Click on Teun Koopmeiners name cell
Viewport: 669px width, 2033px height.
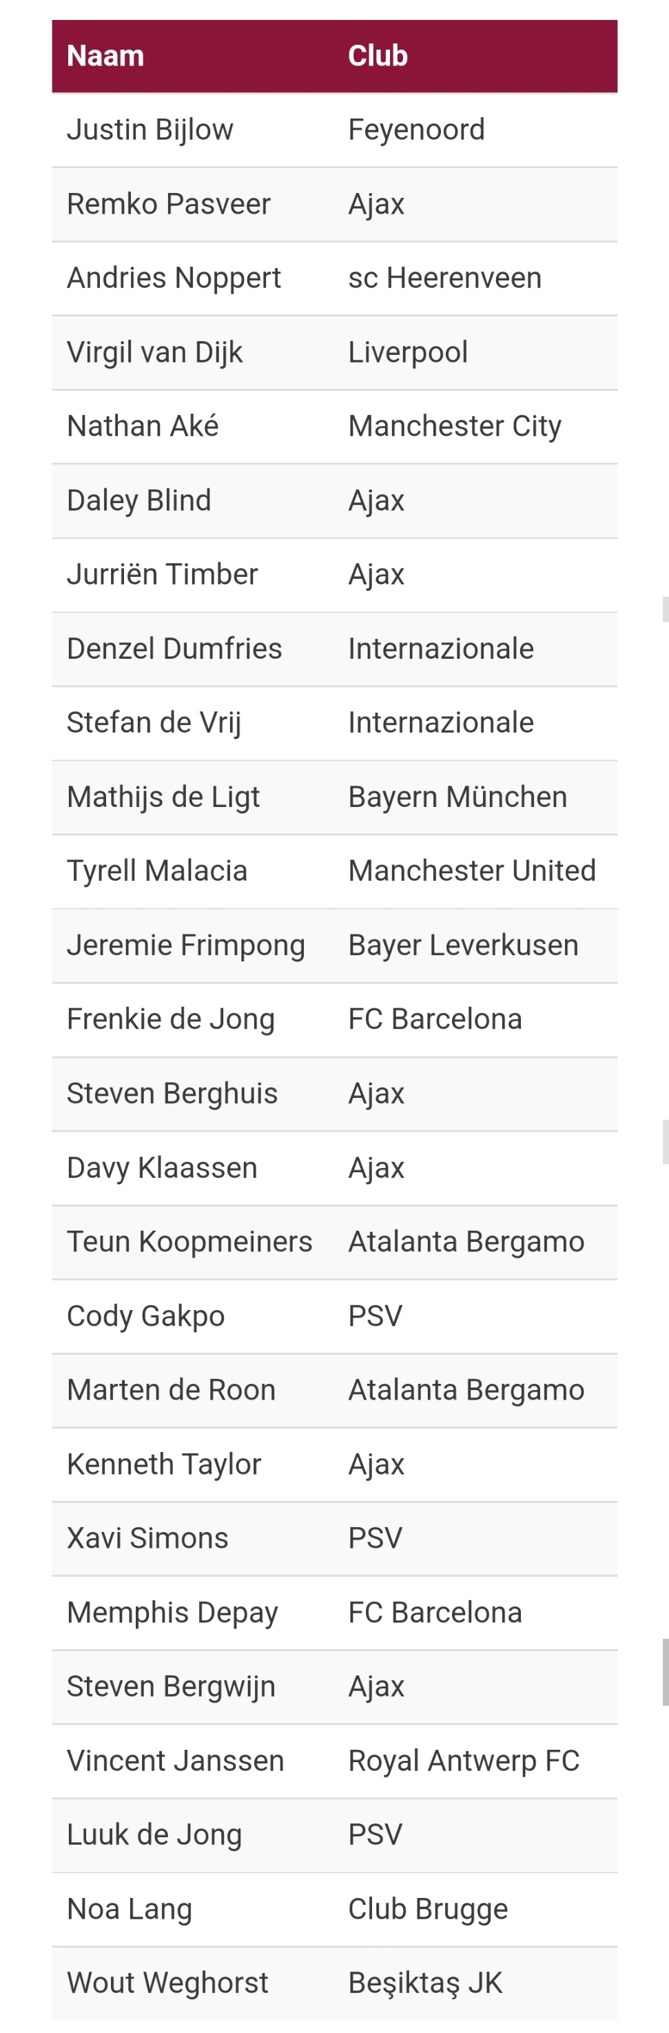[189, 1243]
